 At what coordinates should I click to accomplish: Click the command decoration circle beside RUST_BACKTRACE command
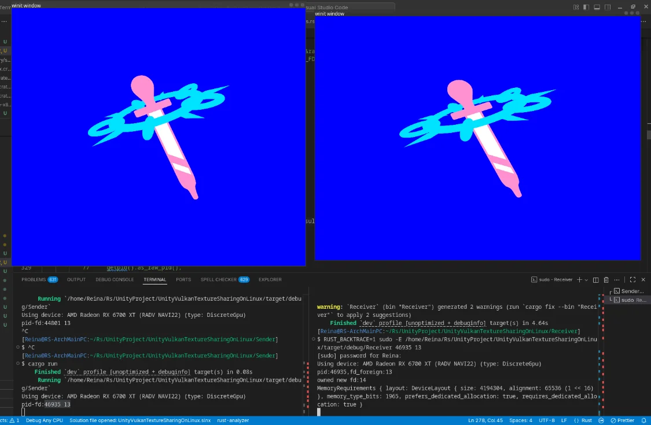coord(314,339)
